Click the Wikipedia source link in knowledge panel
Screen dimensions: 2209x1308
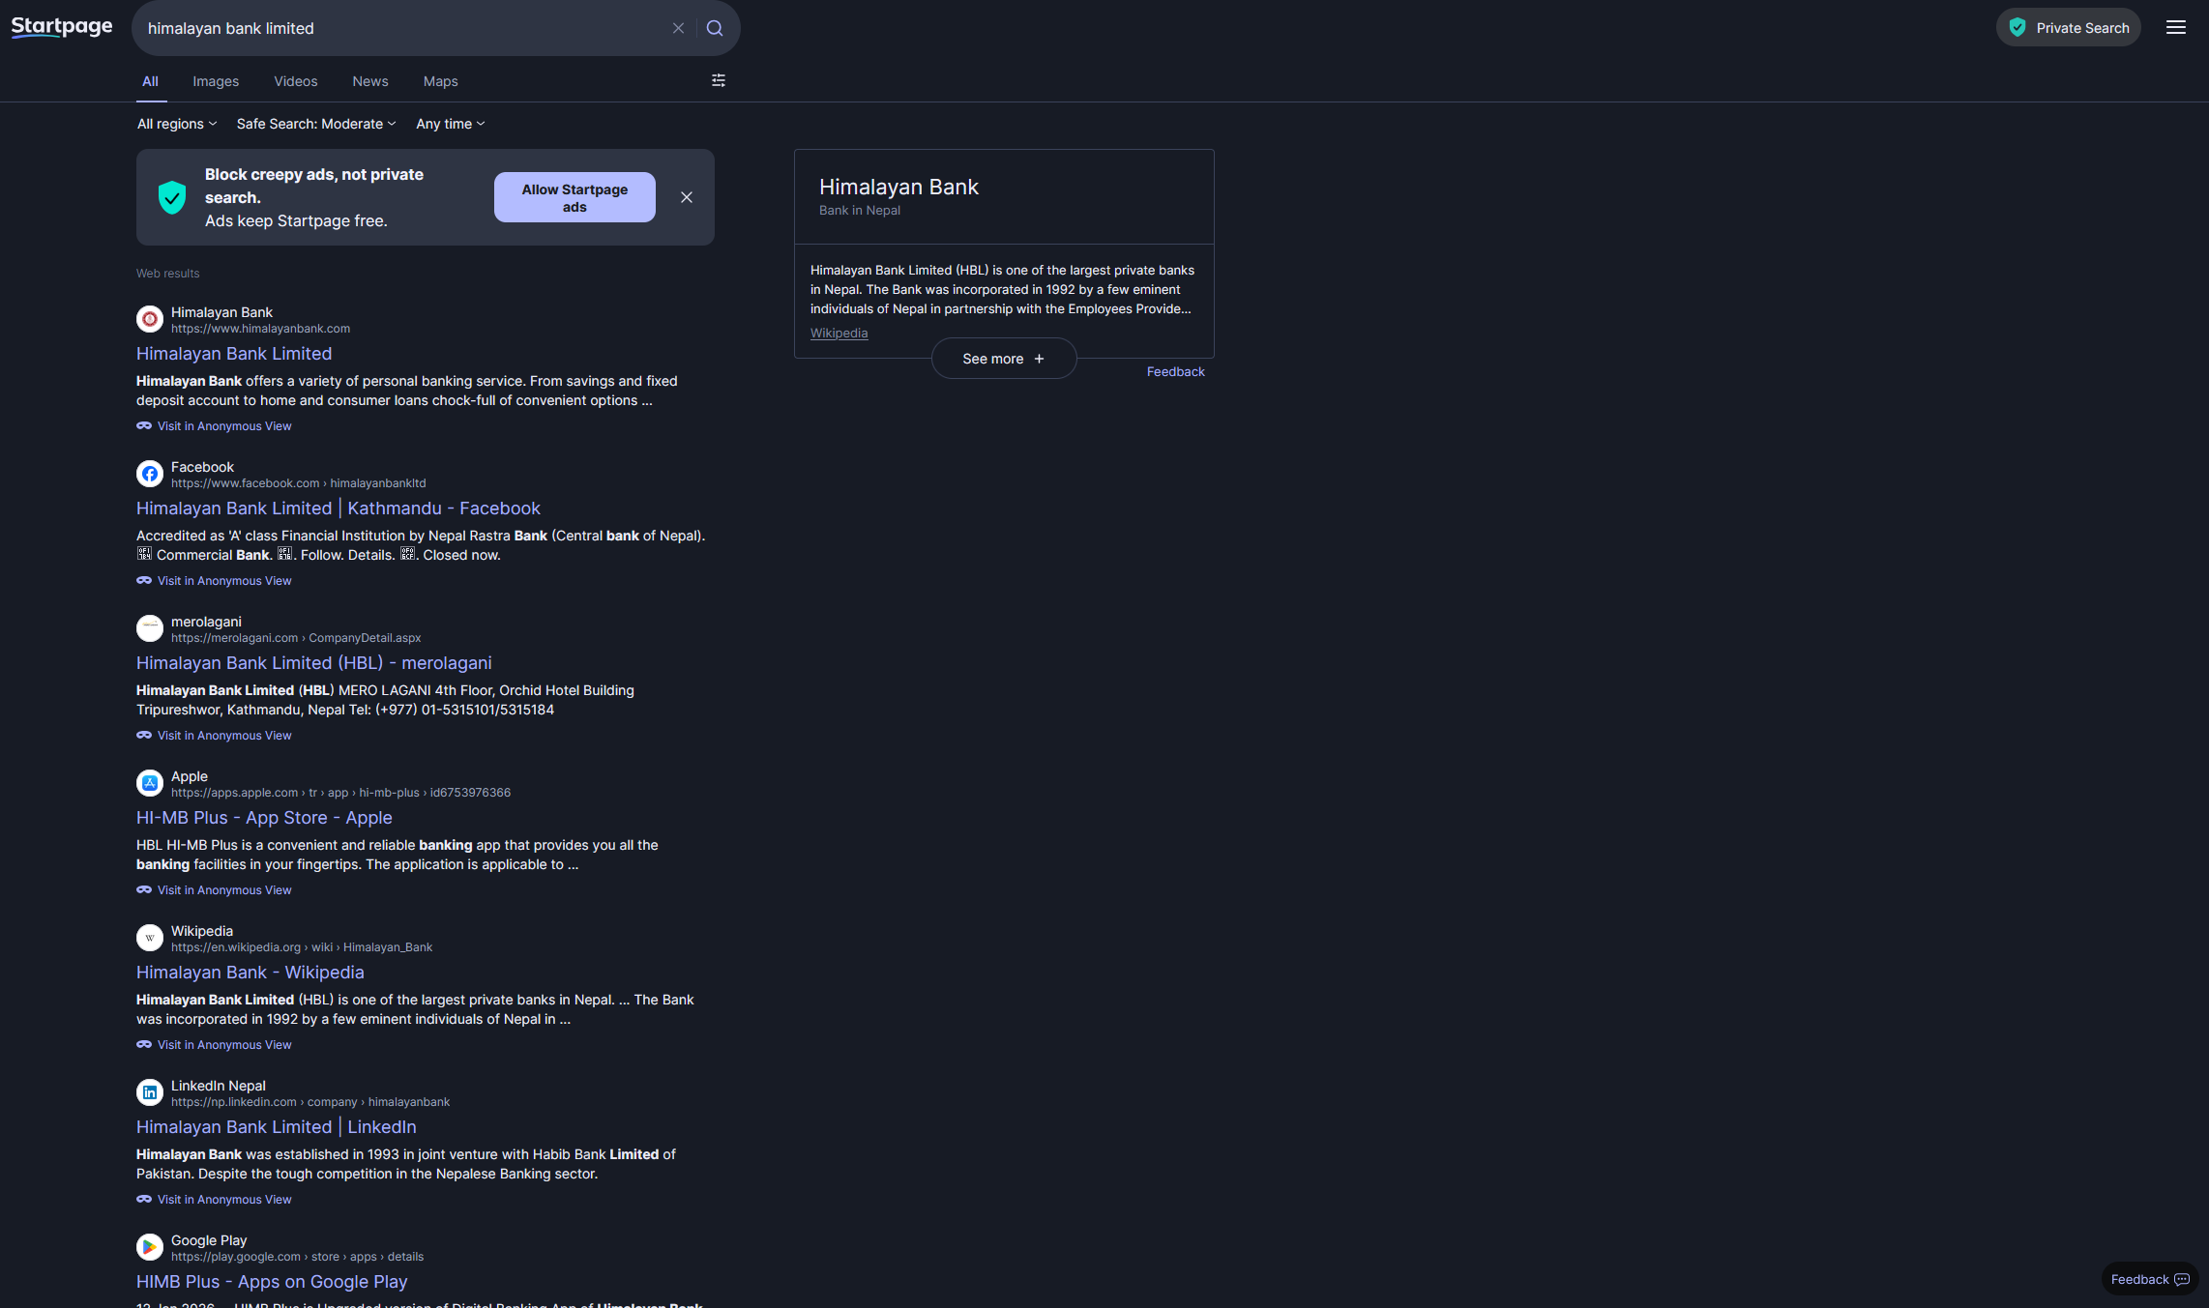tap(839, 334)
